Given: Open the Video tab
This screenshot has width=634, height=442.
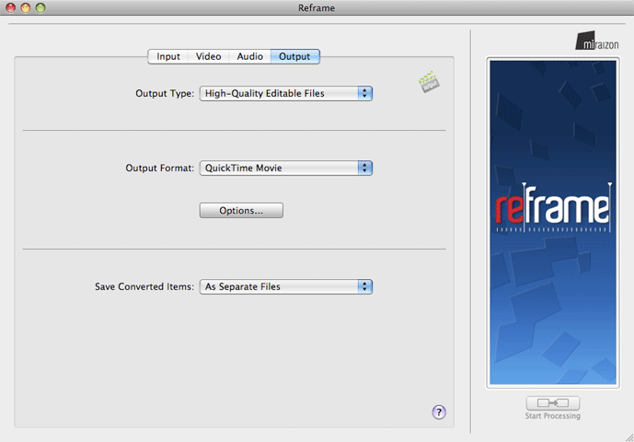Looking at the screenshot, I should tap(208, 56).
